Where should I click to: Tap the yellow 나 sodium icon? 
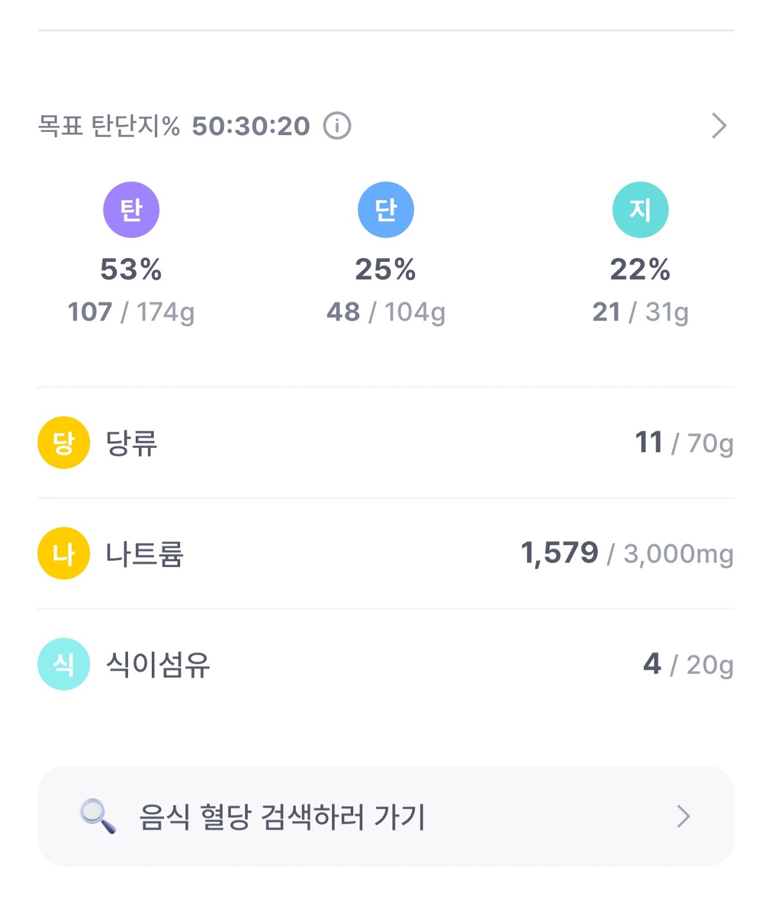coord(64,553)
